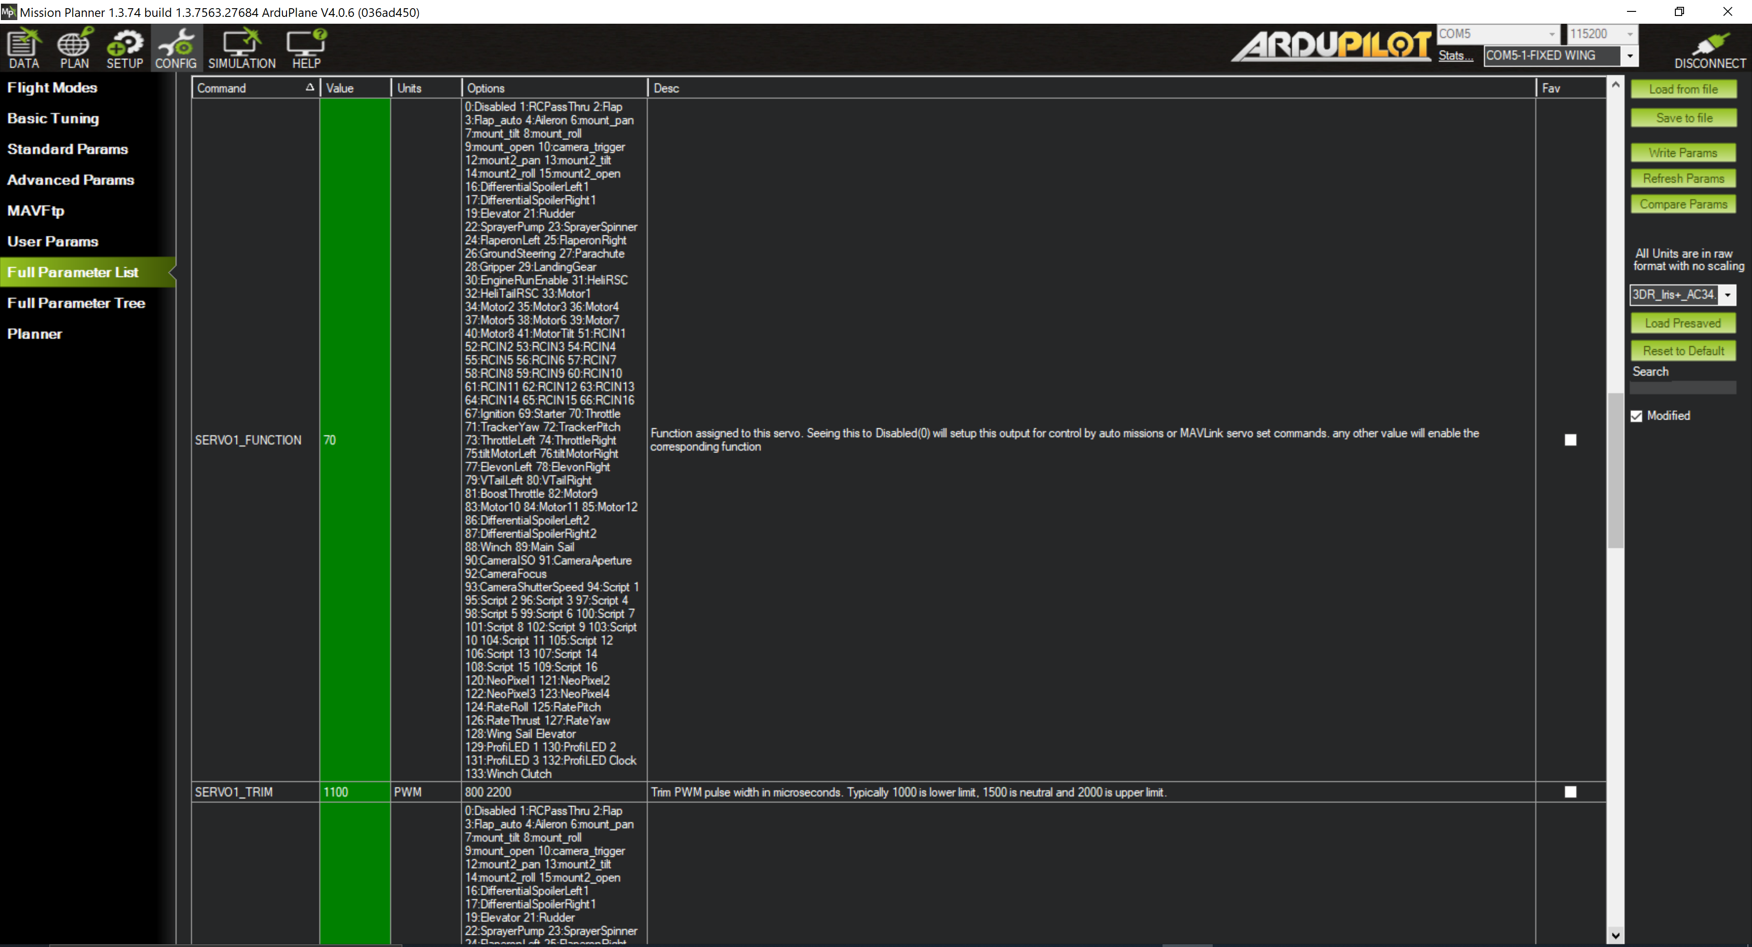Mark SERVO1_FUNCTION as favorite
The image size is (1752, 947).
tap(1569, 440)
